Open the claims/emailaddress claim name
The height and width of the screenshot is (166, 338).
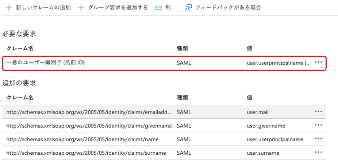[x=89, y=112]
